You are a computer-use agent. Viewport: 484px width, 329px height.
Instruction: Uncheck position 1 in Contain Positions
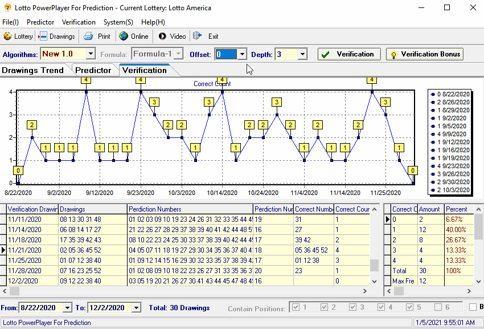click(x=295, y=307)
